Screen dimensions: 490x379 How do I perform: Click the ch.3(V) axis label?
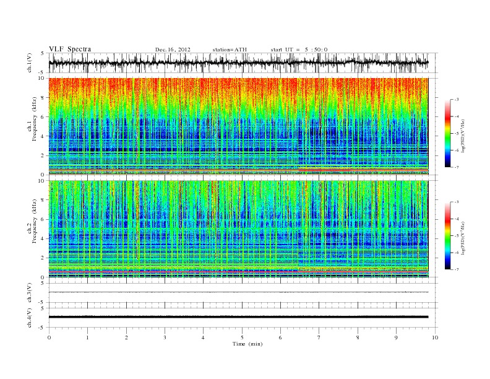pyautogui.click(x=30, y=292)
